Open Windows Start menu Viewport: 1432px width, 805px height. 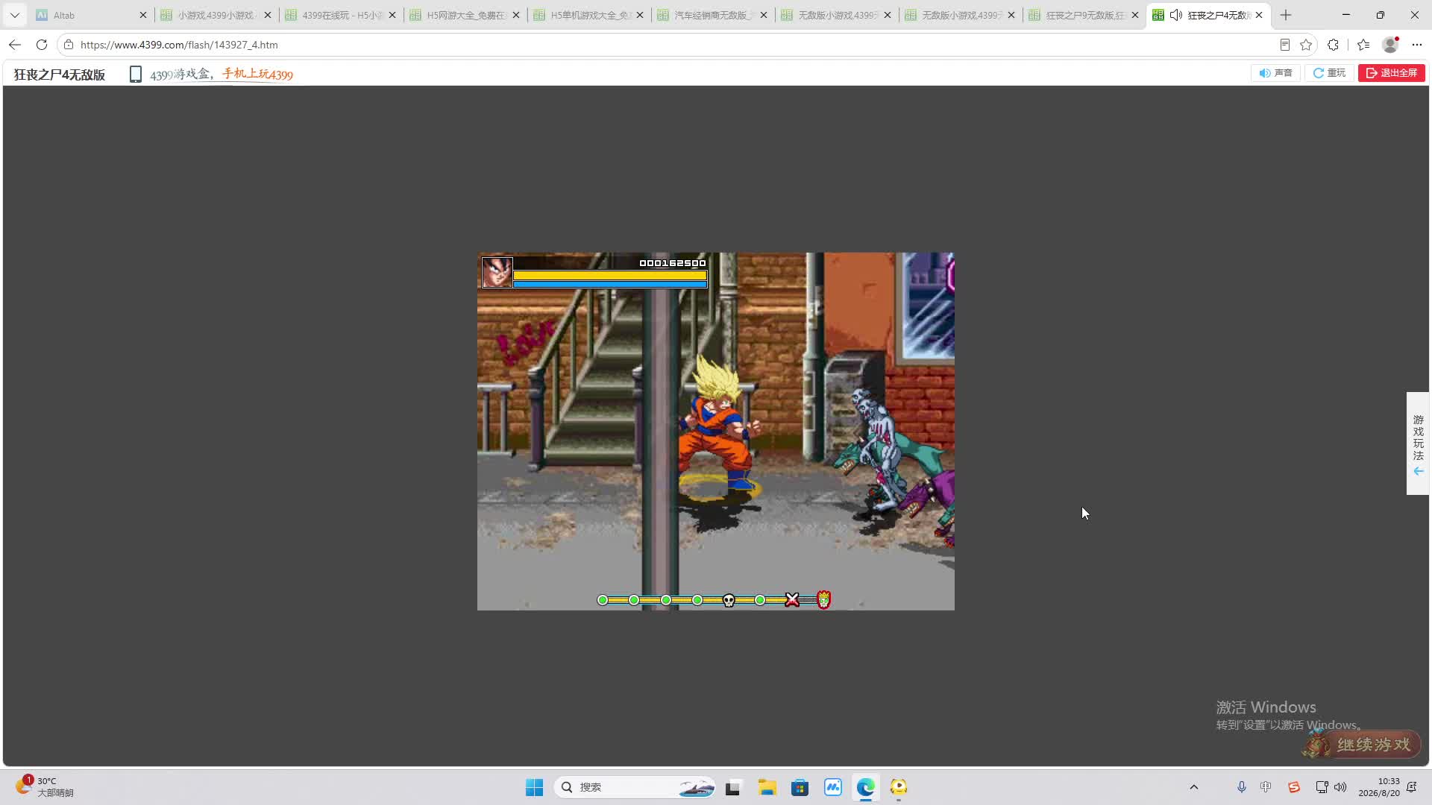pyautogui.click(x=535, y=787)
